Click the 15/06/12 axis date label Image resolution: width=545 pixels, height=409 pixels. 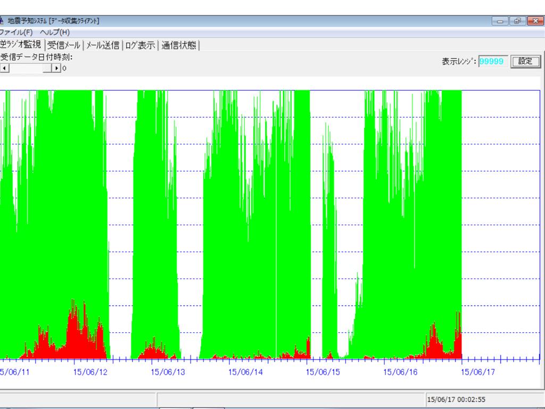(90, 372)
